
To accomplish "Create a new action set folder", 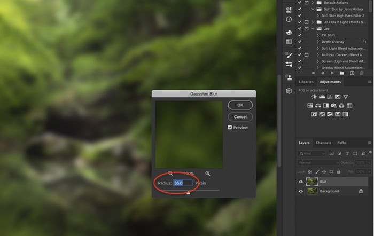I will tap(342, 73).
